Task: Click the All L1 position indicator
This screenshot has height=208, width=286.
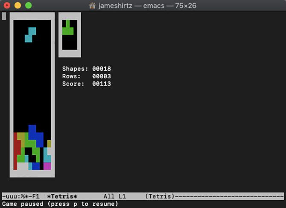Action: pyautogui.click(x=114, y=196)
